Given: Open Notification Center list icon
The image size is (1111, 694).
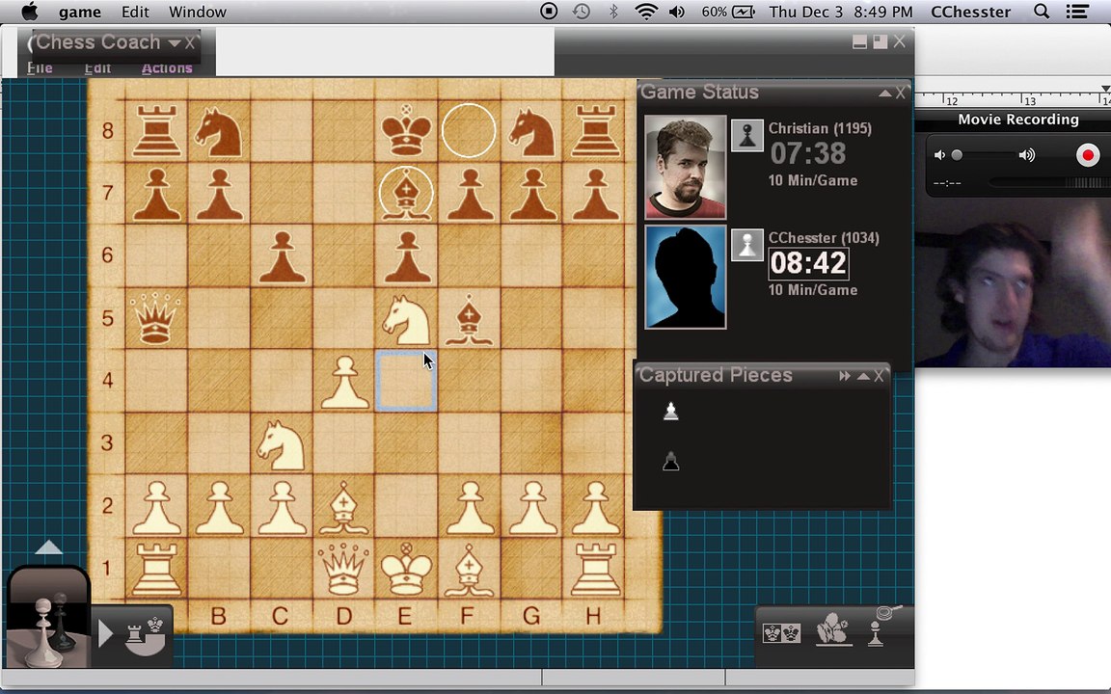Looking at the screenshot, I should [x=1077, y=12].
